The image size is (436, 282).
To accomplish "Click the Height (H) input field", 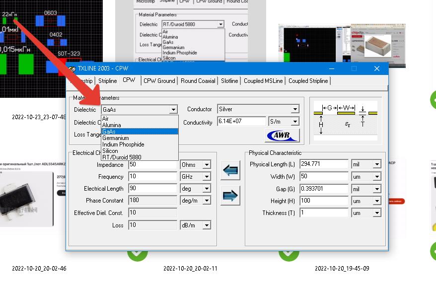I will (324, 201).
